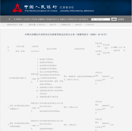
Task: Click the party cell 吴某 越溪支行
Action: 20,107
